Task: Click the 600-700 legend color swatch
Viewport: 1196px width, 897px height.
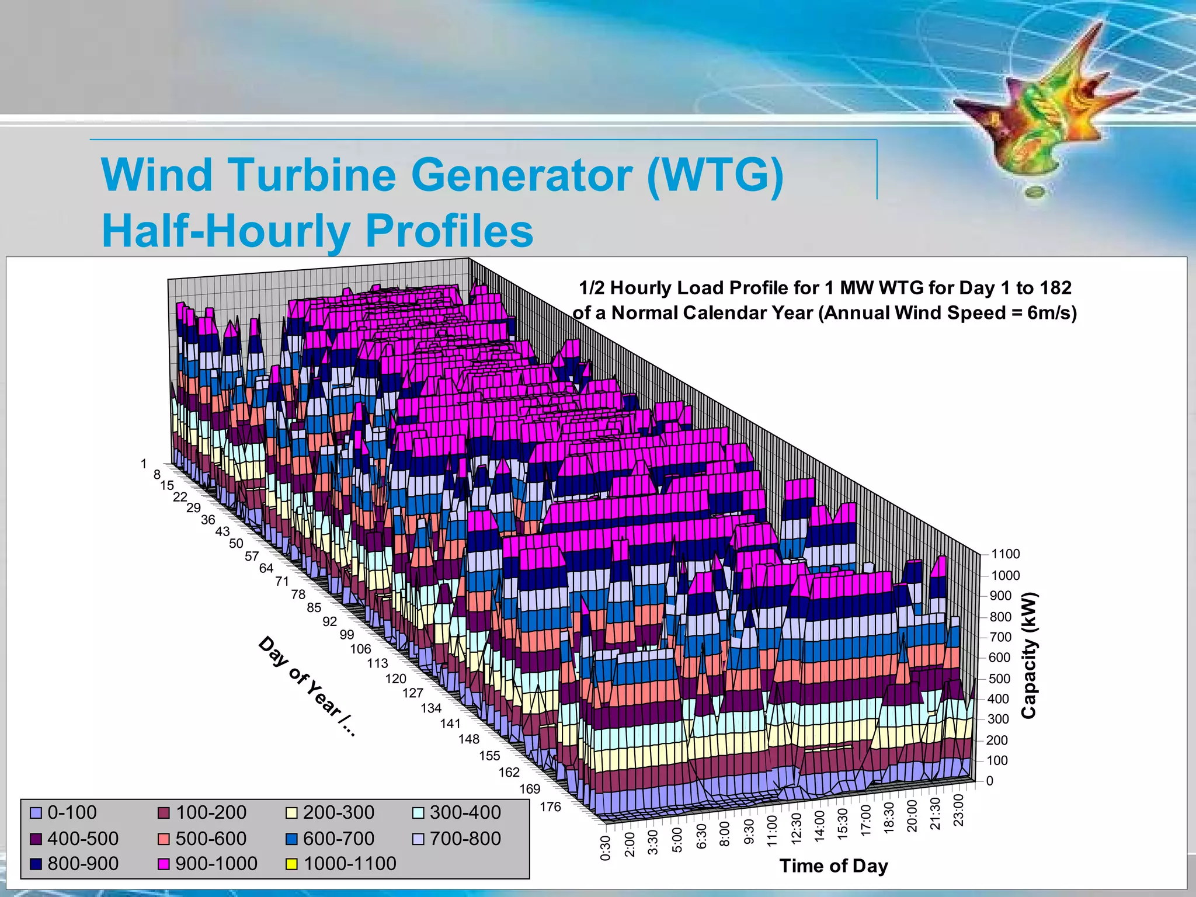Action: [291, 839]
